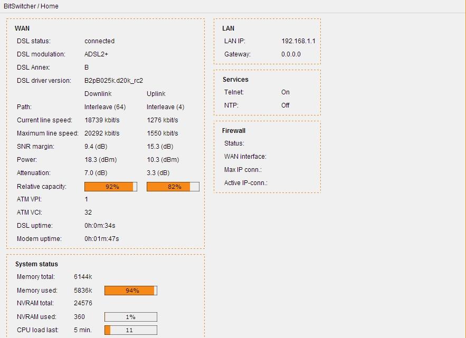The height and width of the screenshot is (338, 466).
Task: Click NVRAM total value 24576
Action: 83,303
